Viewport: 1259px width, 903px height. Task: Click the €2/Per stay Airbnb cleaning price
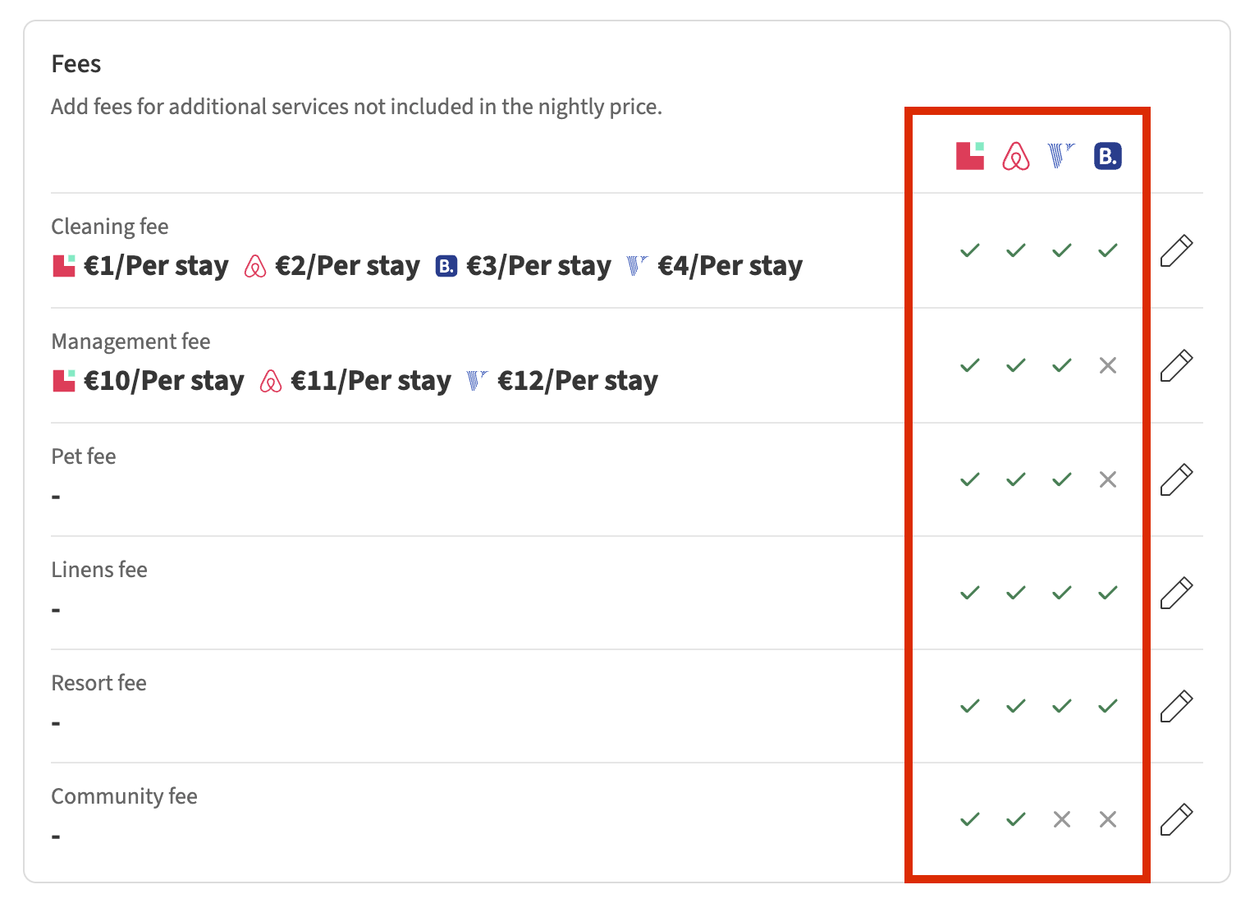click(347, 266)
